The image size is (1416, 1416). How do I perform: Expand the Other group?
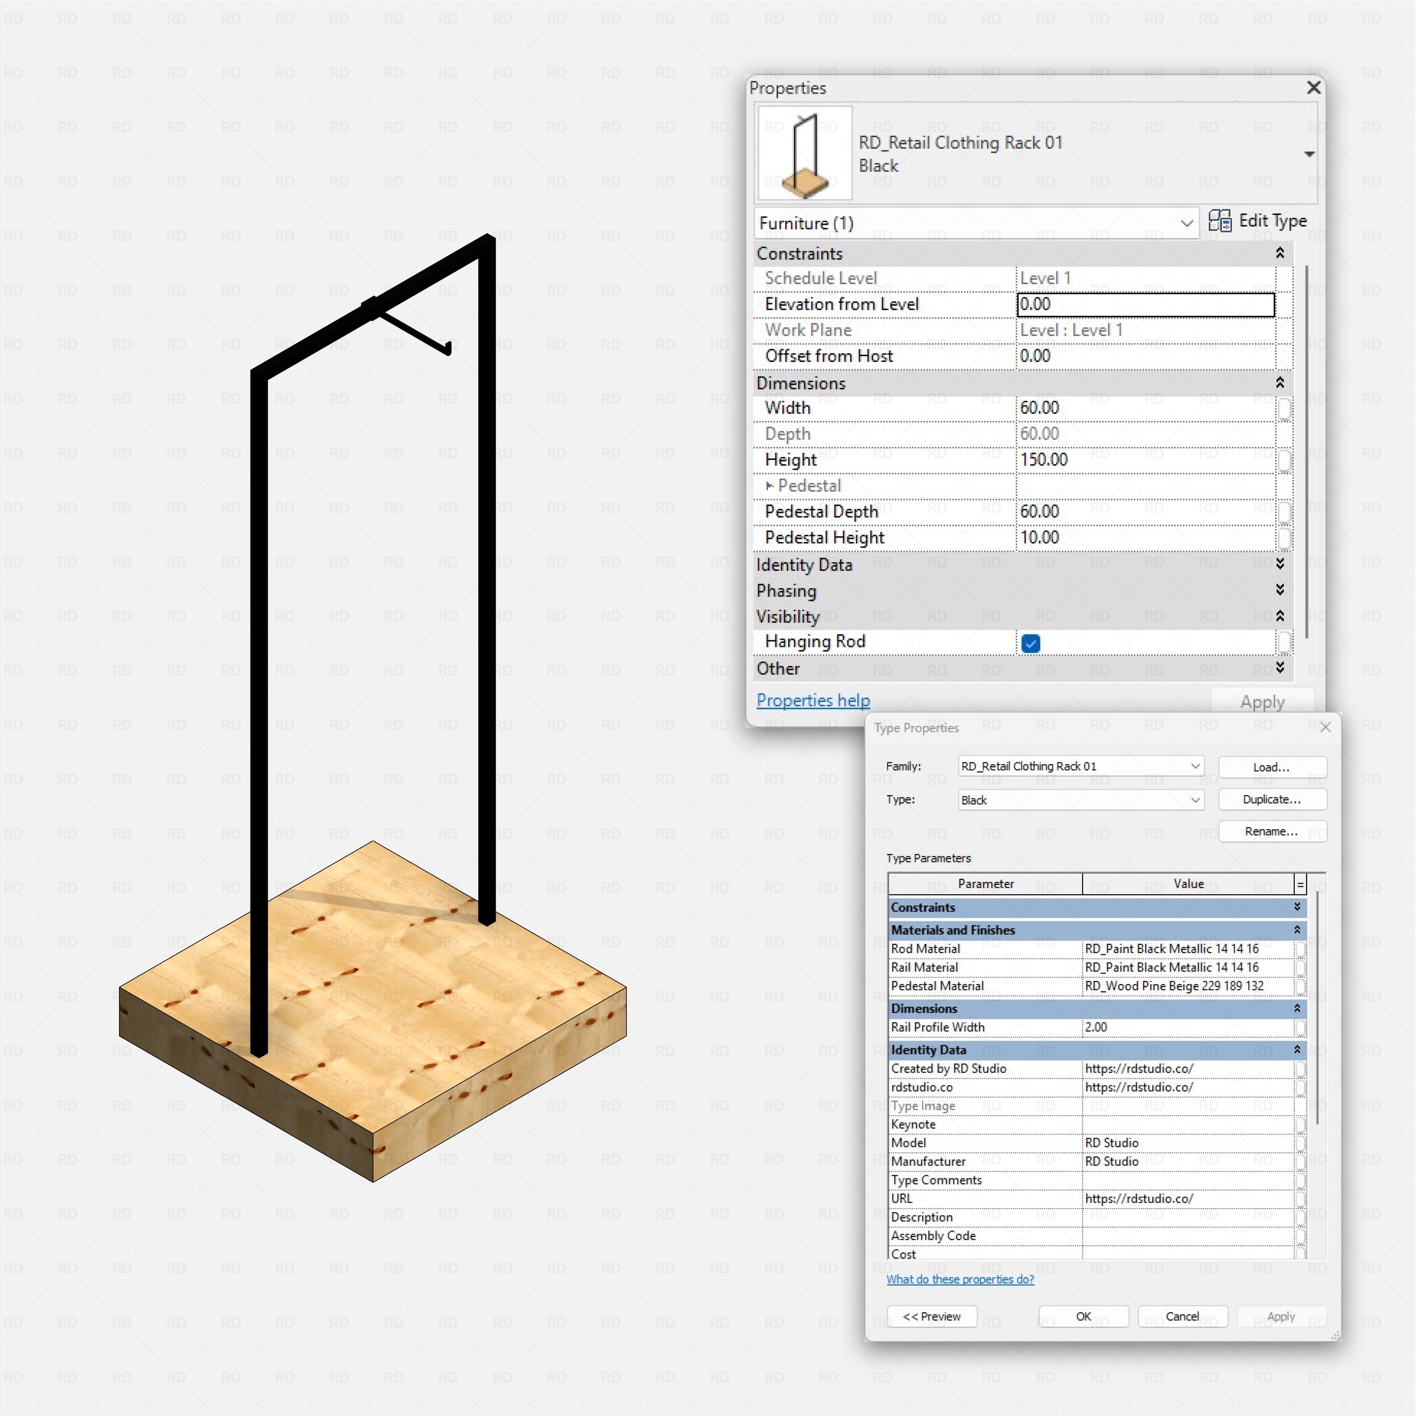pos(1280,668)
